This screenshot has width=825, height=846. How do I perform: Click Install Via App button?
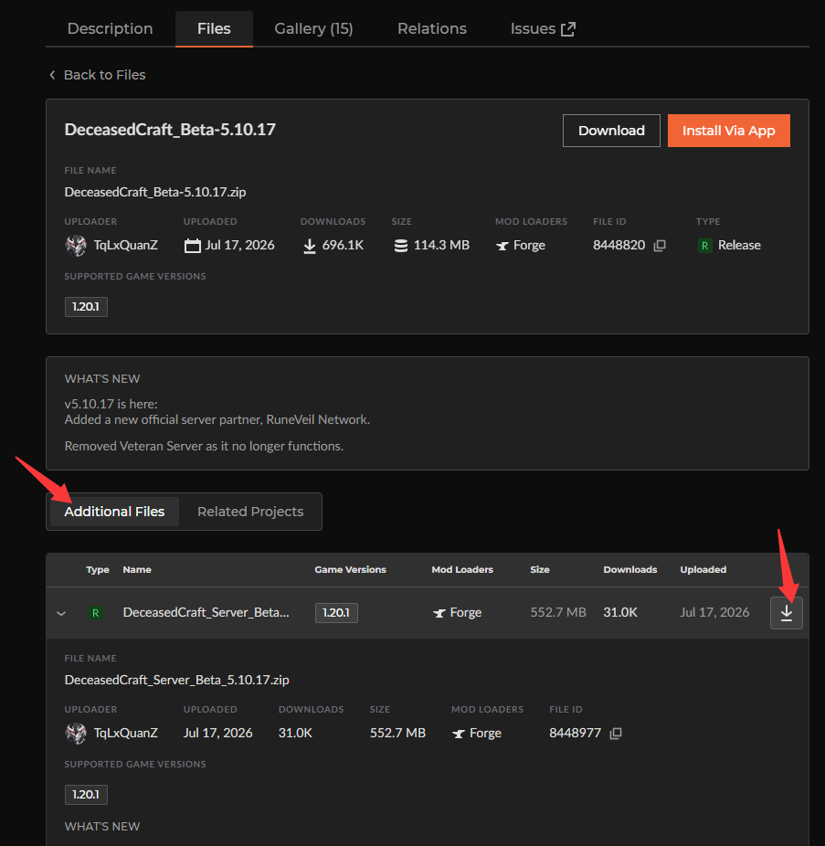pos(728,131)
